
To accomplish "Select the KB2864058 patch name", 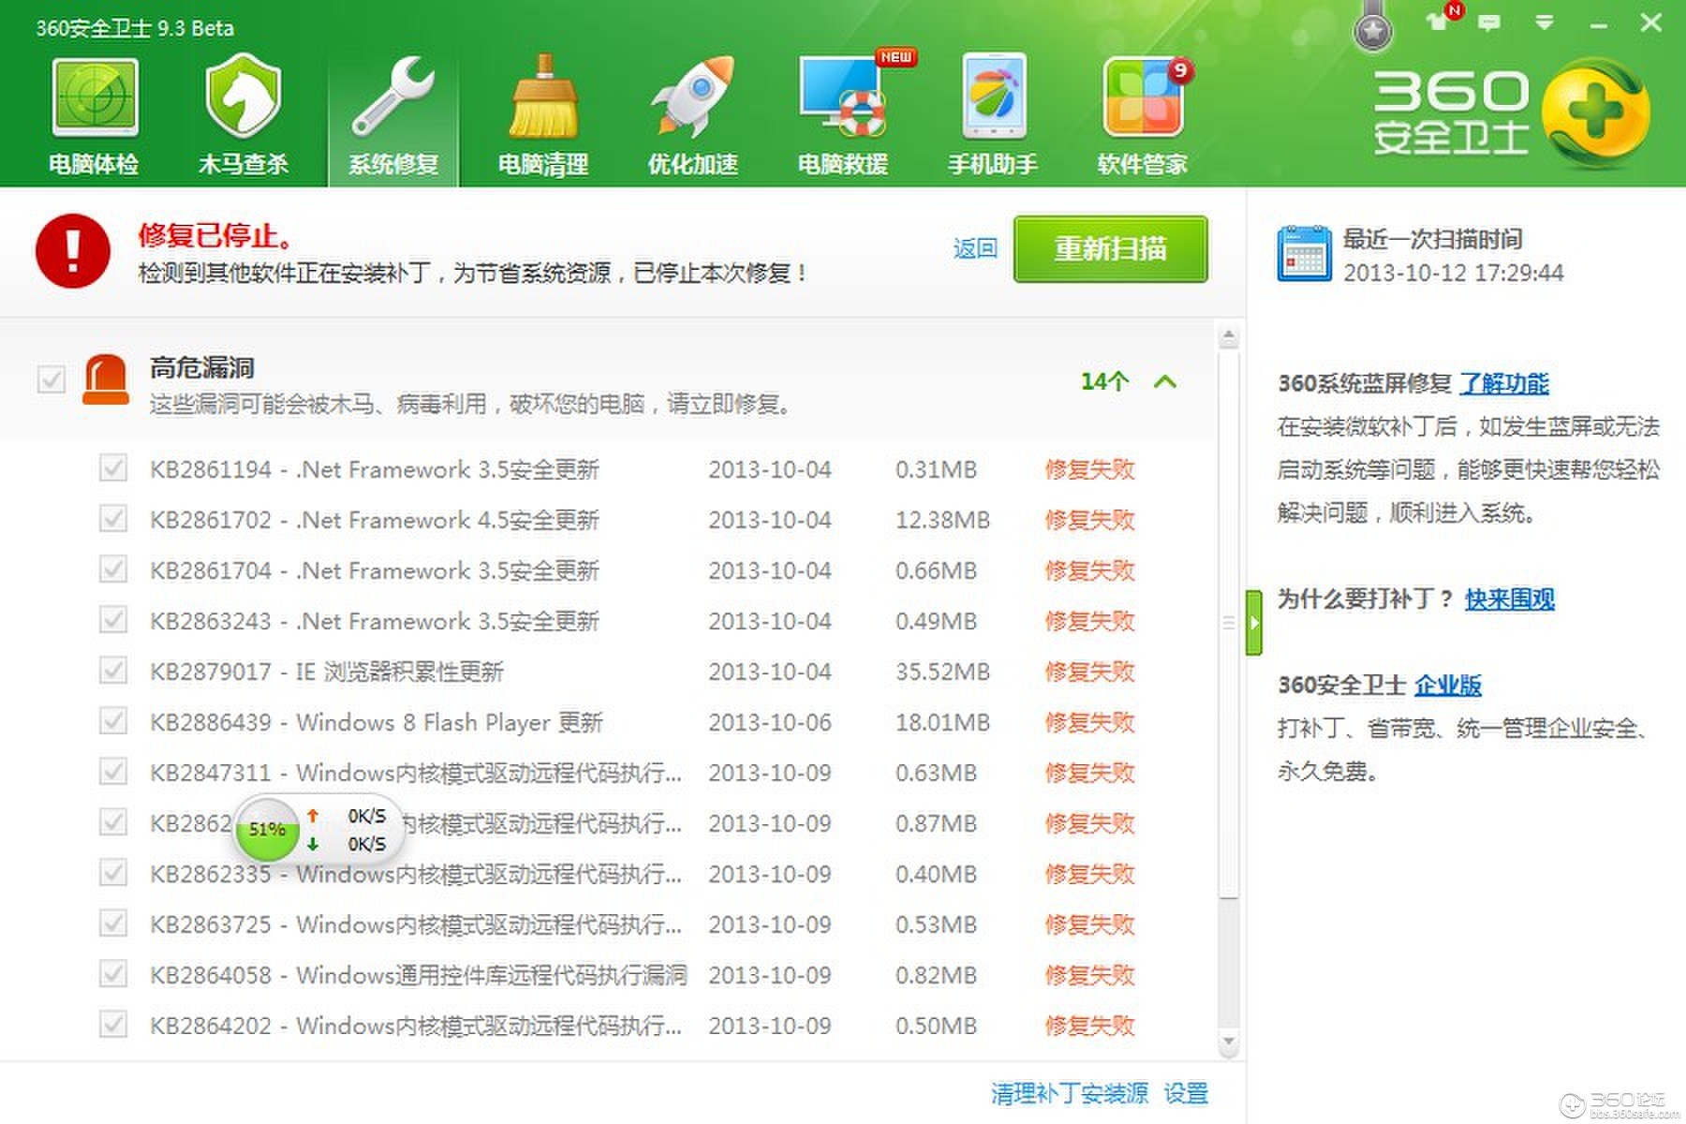I will tap(419, 975).
